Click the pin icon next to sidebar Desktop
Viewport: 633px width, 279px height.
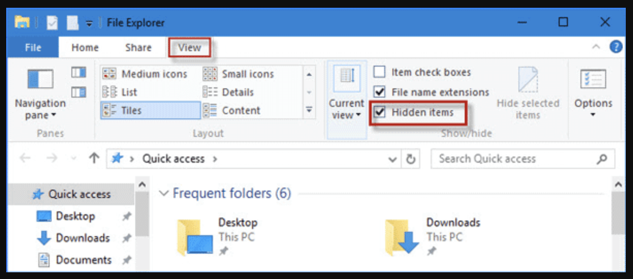tap(126, 217)
